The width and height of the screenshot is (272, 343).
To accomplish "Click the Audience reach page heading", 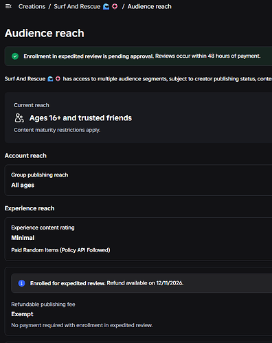I will pyautogui.click(x=45, y=33).
